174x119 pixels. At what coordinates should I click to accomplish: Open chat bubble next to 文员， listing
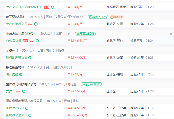point(24,91)
